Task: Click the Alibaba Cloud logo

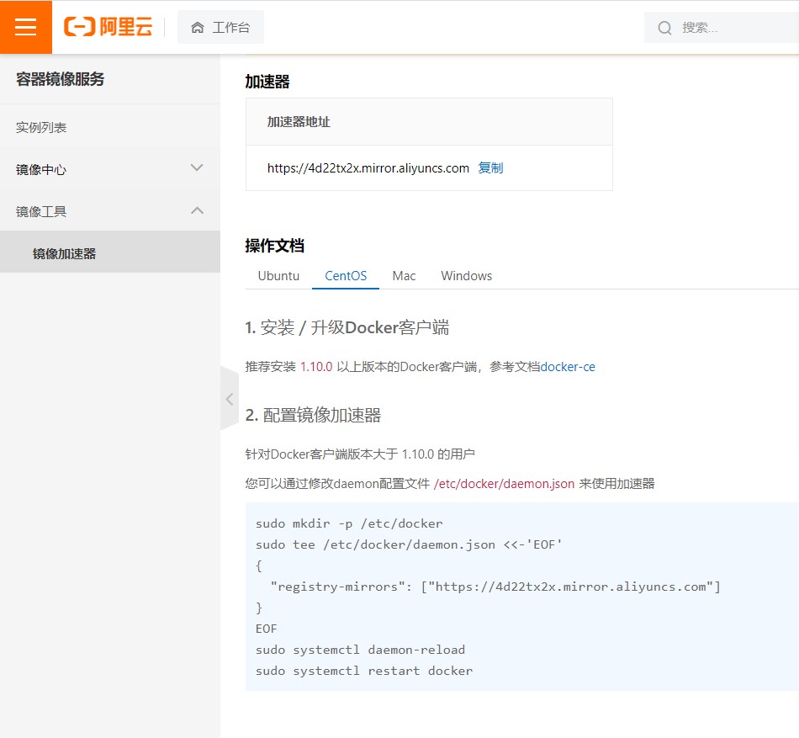Action: tap(108, 26)
